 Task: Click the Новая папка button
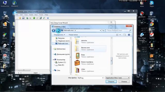73,35
